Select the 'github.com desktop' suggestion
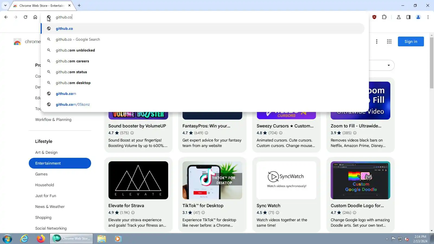 pos(203,83)
